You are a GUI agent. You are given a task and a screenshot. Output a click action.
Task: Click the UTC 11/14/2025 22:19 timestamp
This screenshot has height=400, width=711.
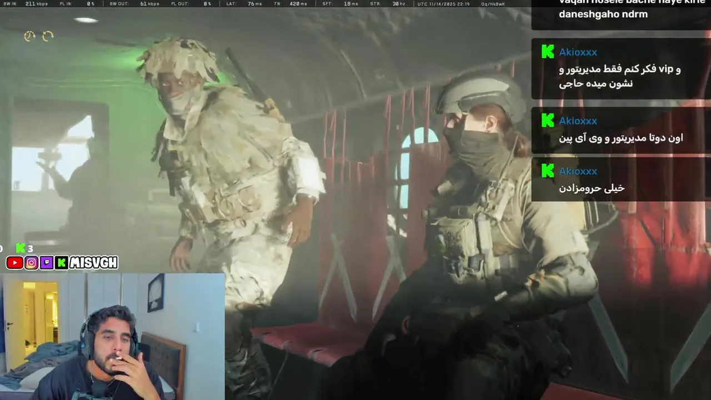(443, 3)
